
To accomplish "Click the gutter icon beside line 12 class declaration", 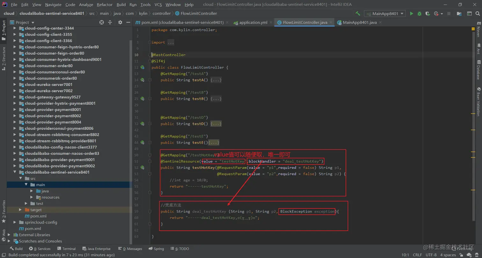I will tap(142, 67).
